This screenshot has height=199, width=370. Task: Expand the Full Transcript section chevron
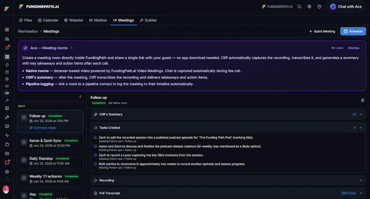coord(361,193)
